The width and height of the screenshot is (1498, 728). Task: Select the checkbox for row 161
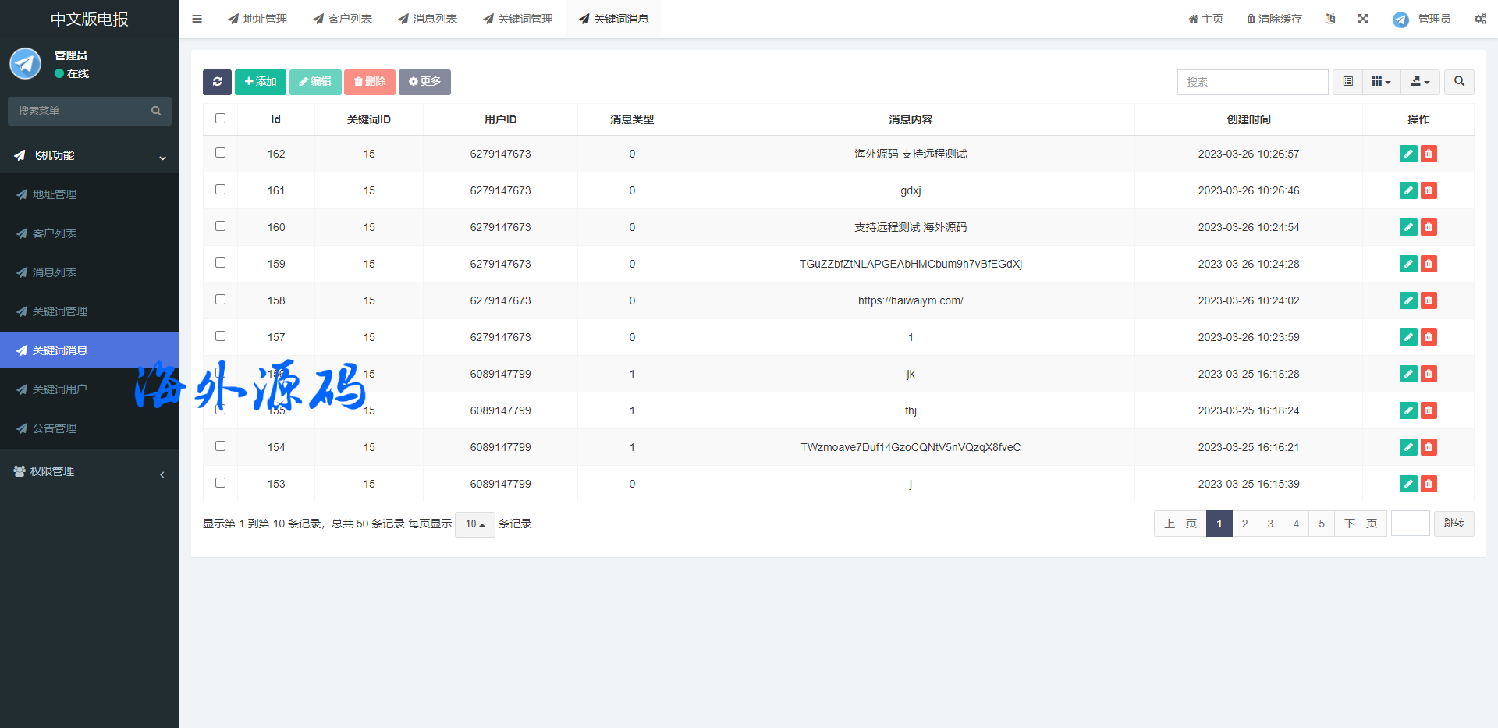click(220, 190)
